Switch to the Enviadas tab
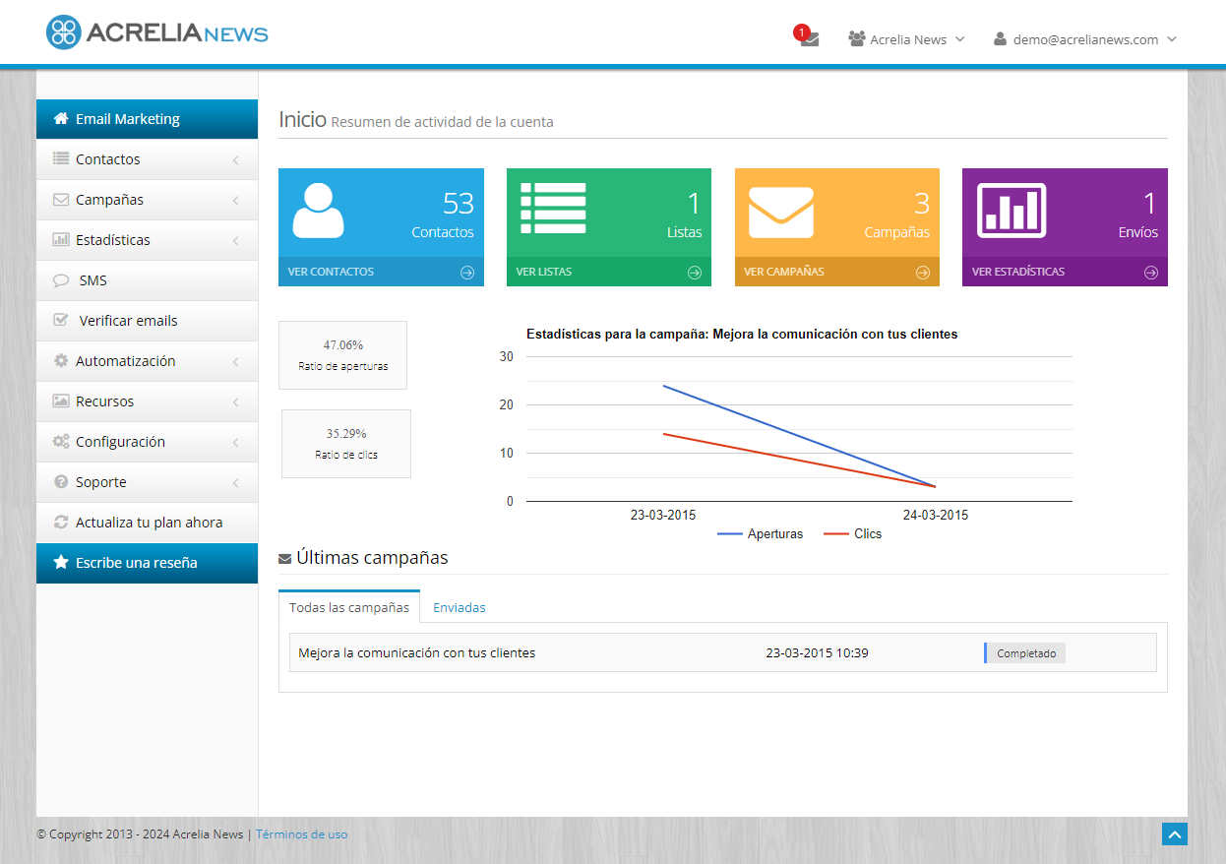Image resolution: width=1226 pixels, height=864 pixels. [x=460, y=607]
